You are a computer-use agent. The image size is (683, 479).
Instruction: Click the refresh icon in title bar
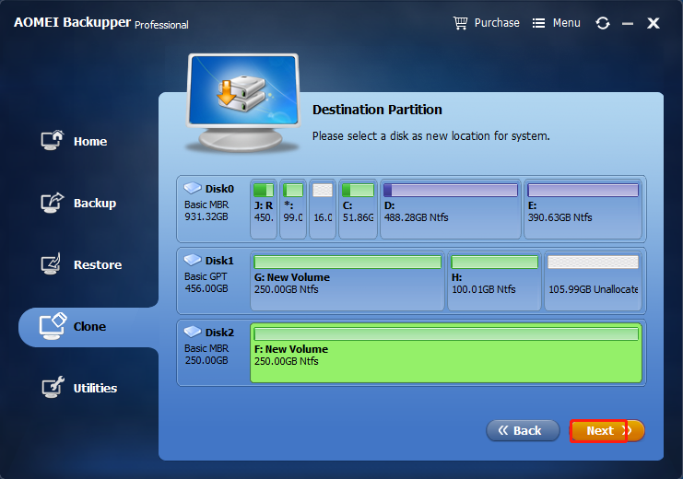603,23
